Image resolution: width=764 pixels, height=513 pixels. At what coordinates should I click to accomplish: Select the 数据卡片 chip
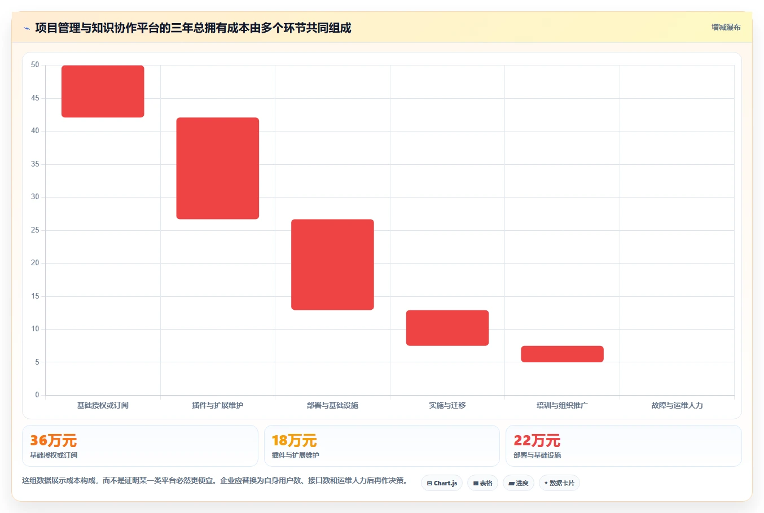click(559, 483)
